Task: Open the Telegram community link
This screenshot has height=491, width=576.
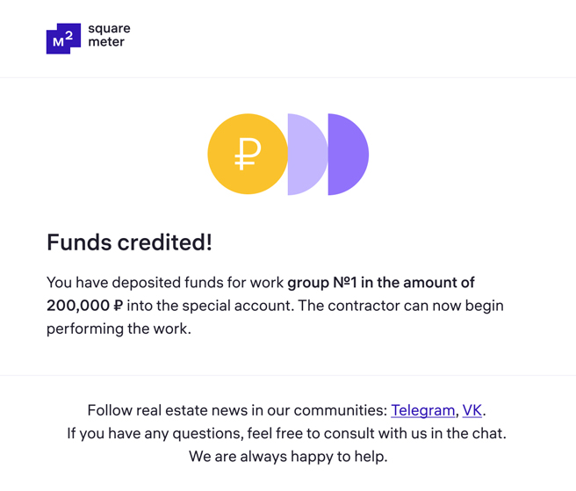Action: click(x=422, y=410)
